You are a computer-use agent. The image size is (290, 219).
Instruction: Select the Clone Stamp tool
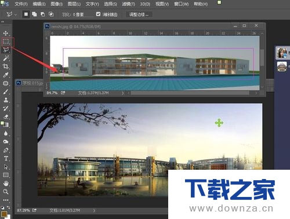click(6, 100)
